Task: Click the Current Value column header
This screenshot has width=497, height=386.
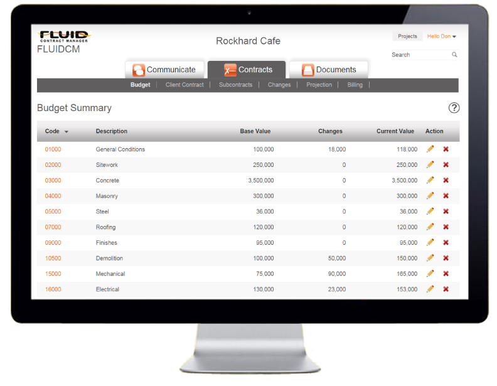Action: pyautogui.click(x=395, y=131)
